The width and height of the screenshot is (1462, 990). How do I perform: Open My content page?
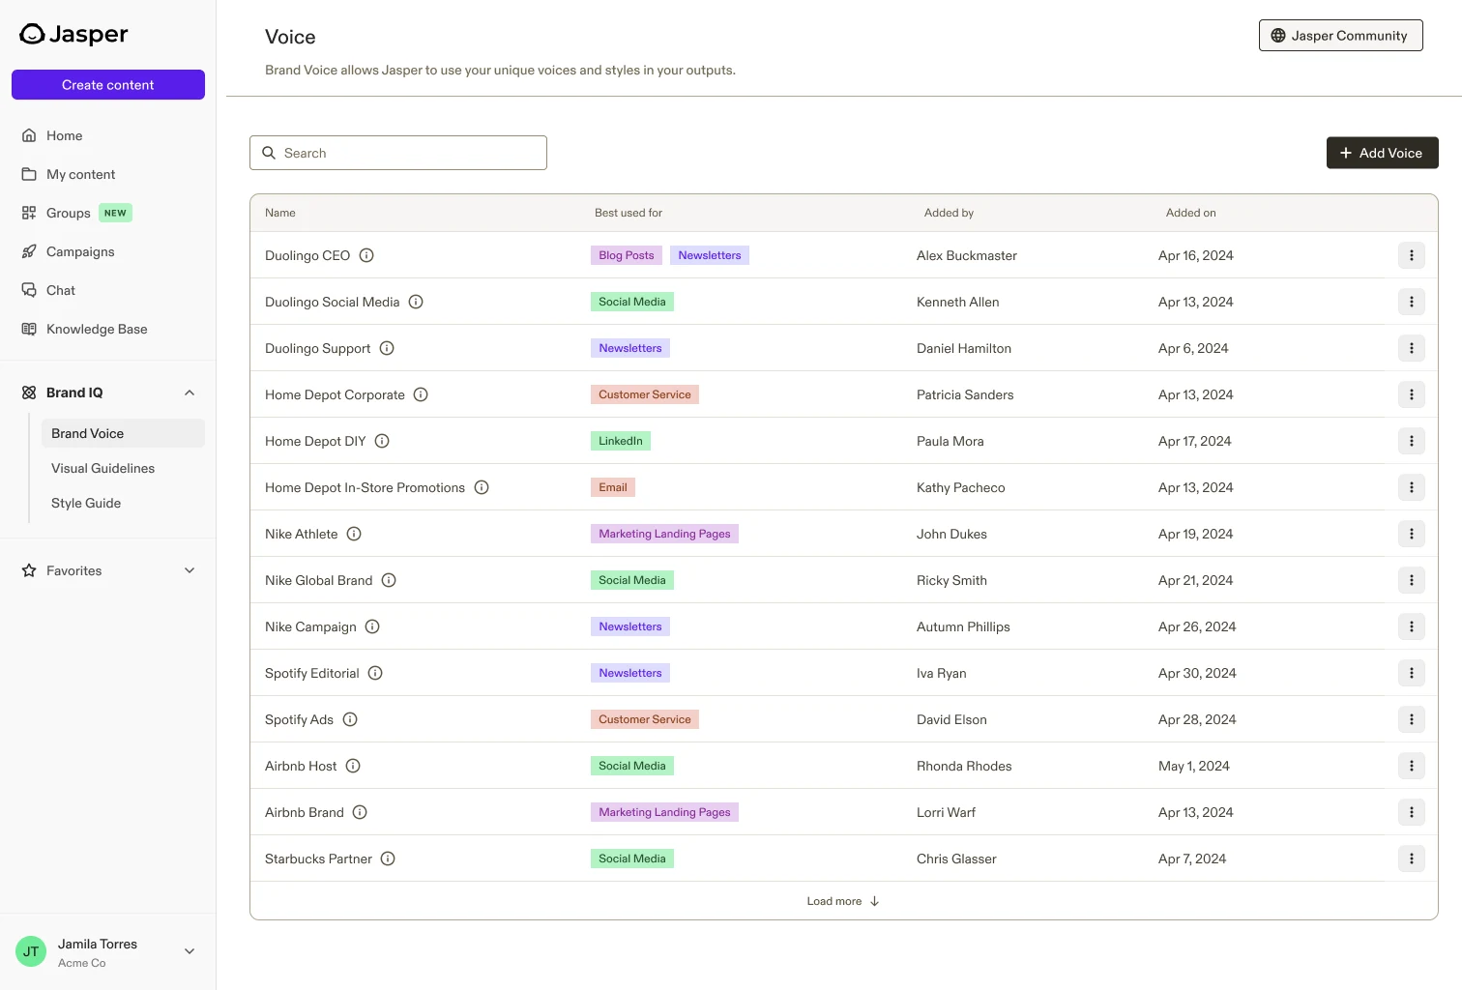tap(108, 174)
